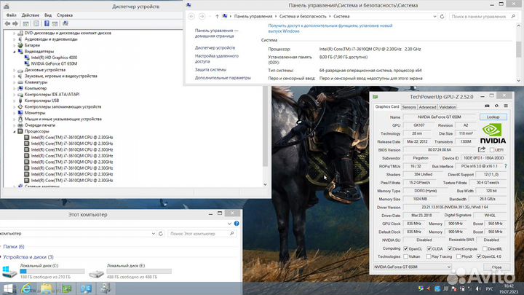Open the Файл menu in Device Manager
This screenshot has height=295, width=524.
[11, 15]
